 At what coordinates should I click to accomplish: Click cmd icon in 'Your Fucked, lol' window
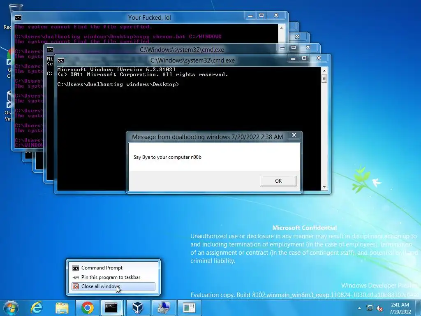coord(18,18)
